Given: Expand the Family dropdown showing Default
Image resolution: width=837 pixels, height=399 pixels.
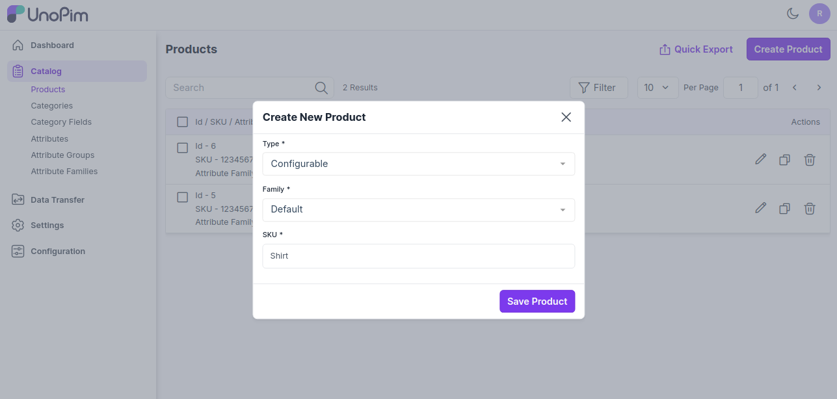Looking at the screenshot, I should [418, 209].
